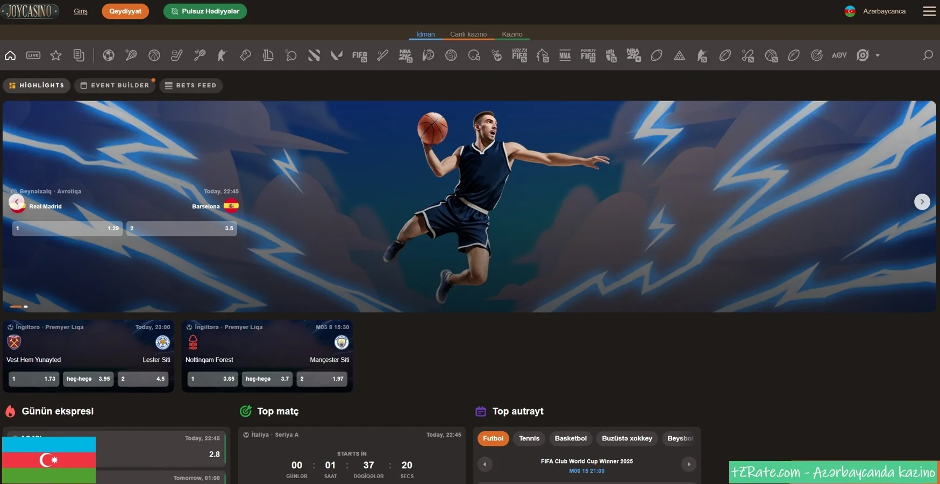Switch to Kazino tab
The width and height of the screenshot is (940, 484).
(512, 34)
